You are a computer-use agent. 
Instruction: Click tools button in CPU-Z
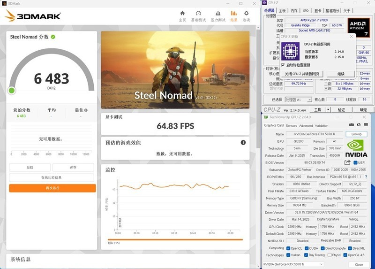click(318, 110)
